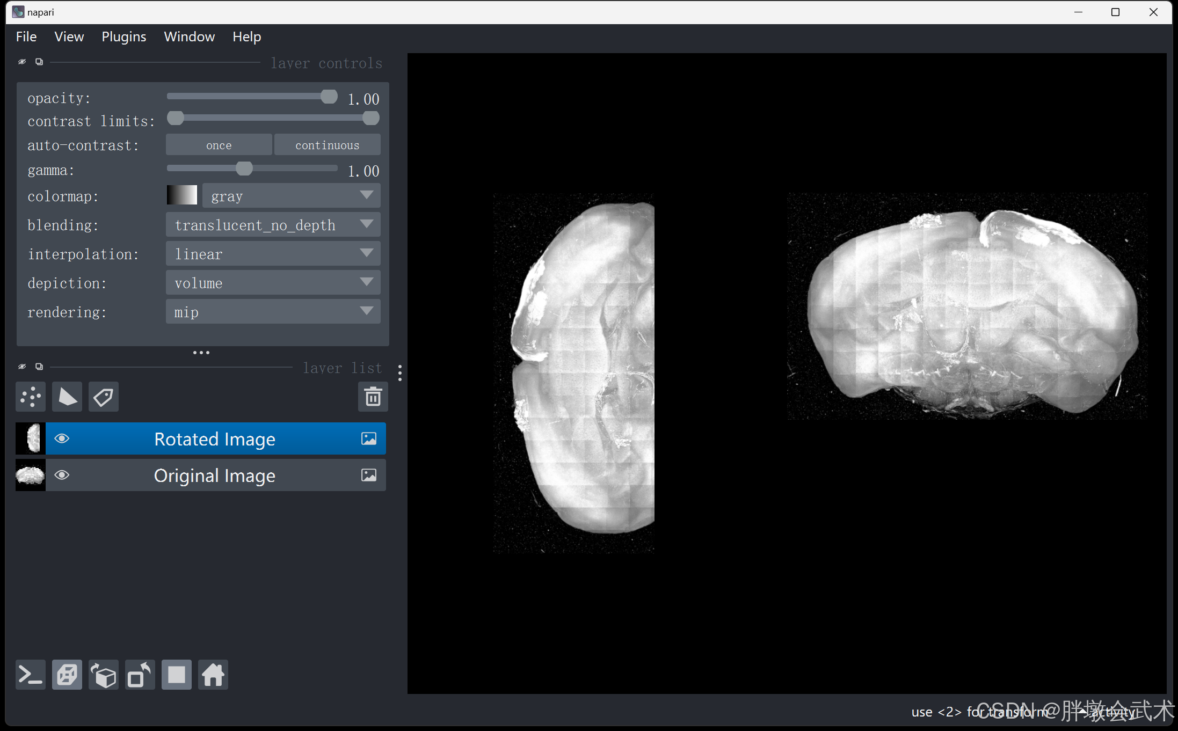Screen dimensions: 1178x731
Task: Hide the Original Image layer
Action: click(x=62, y=476)
